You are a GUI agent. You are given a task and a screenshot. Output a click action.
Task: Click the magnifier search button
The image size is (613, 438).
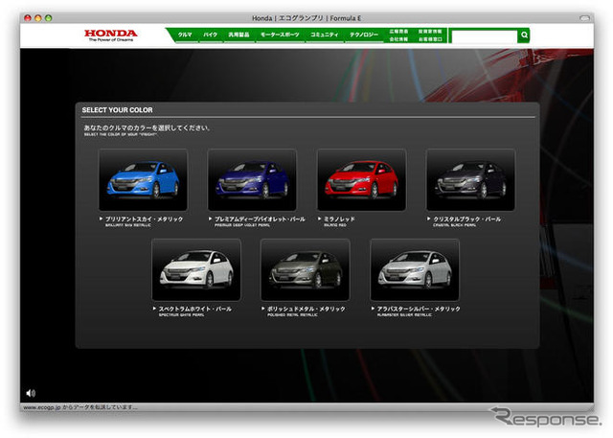[524, 35]
